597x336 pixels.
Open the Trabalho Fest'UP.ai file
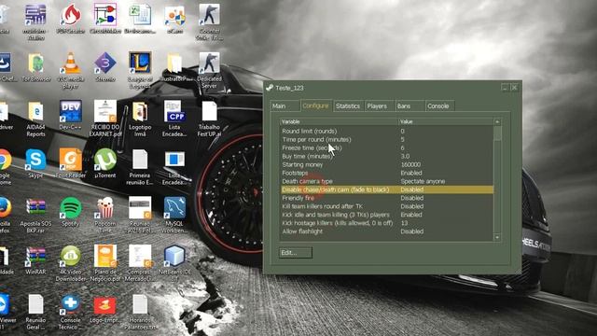click(209, 119)
